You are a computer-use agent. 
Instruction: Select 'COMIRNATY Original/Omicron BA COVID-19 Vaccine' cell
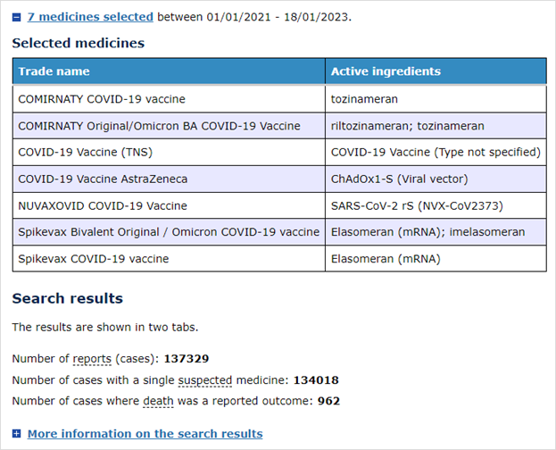point(159,126)
